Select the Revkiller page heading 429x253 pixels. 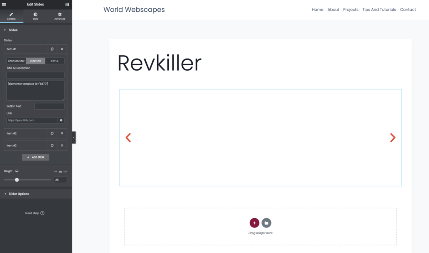[160, 63]
